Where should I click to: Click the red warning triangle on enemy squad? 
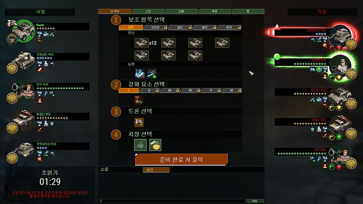(x=277, y=27)
